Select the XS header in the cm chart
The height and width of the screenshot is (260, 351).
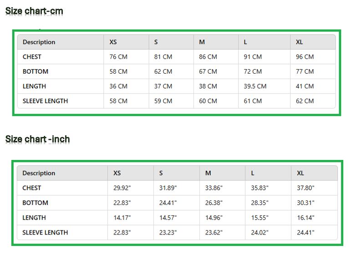(x=113, y=42)
